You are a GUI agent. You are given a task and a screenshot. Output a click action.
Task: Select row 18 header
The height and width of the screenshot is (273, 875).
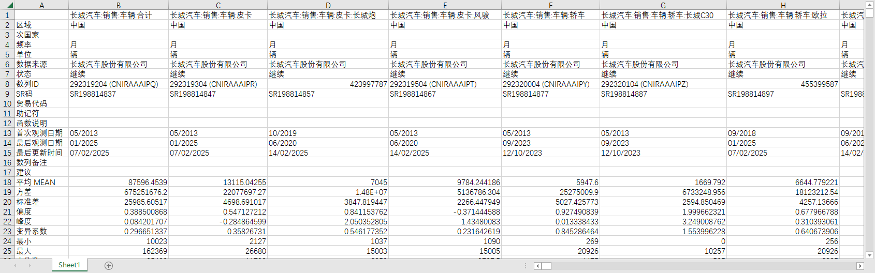(7, 182)
